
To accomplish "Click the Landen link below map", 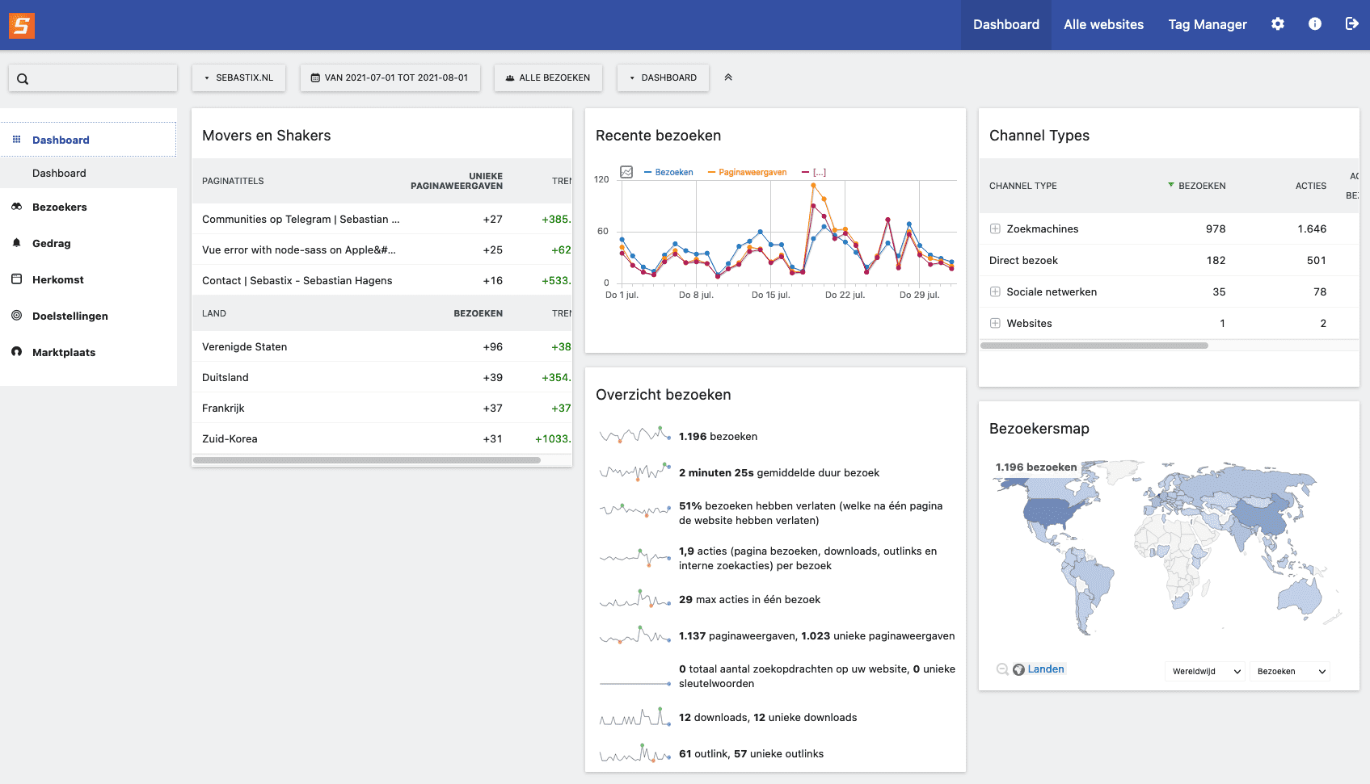I will click(1046, 669).
